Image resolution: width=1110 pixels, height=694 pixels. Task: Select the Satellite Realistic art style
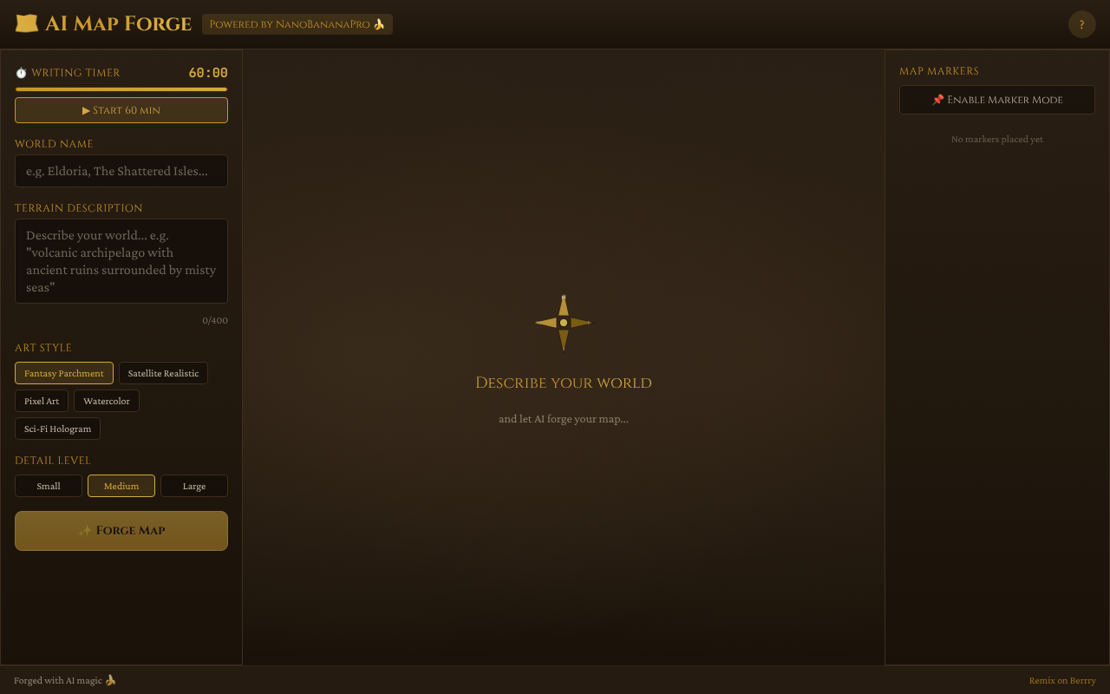click(x=163, y=373)
